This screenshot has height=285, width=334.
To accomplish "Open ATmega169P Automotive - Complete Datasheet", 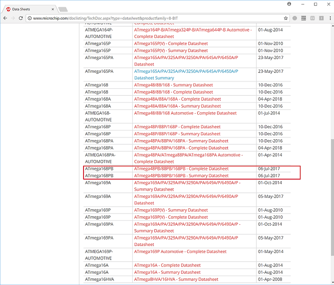I will click(x=180, y=252).
